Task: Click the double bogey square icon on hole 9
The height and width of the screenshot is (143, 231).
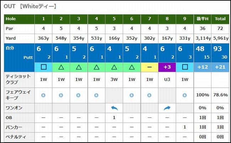Action: pos(185,67)
